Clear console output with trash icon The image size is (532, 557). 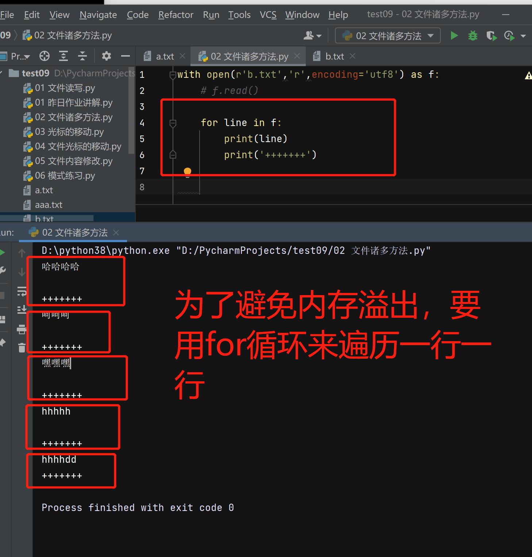click(x=22, y=348)
